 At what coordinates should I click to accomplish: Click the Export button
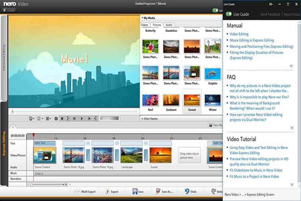coord(112,192)
